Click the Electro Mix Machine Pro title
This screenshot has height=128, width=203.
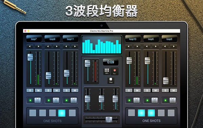tap(101, 31)
